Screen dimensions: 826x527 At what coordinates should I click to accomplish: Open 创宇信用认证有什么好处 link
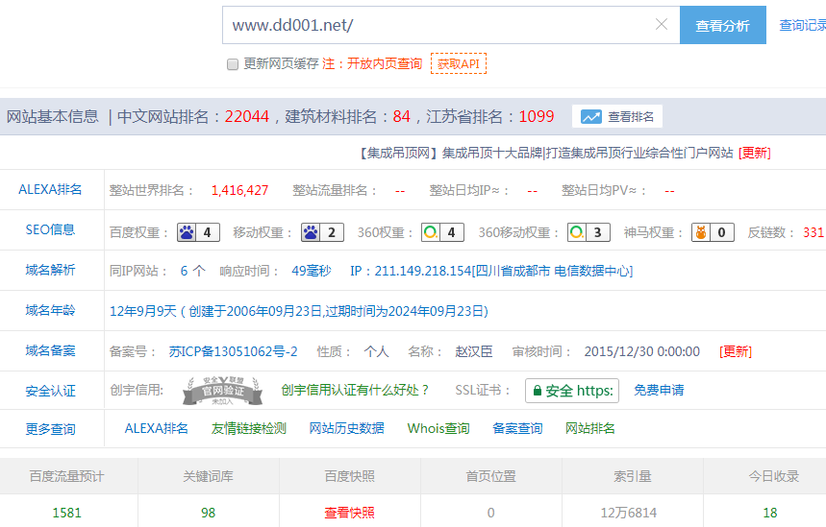click(x=355, y=390)
